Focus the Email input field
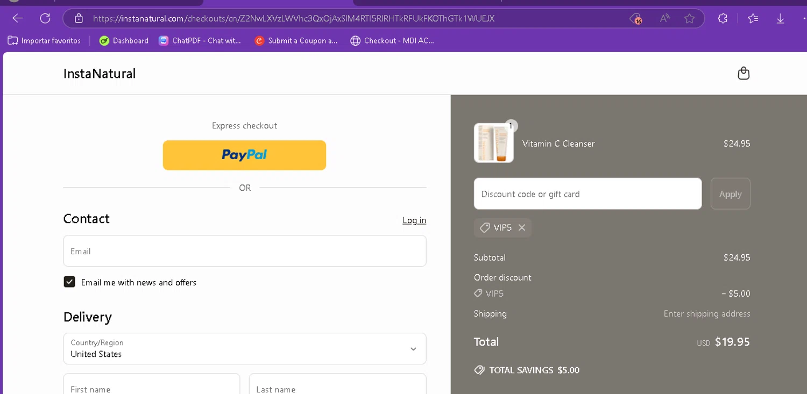The height and width of the screenshot is (394, 807). coord(245,251)
